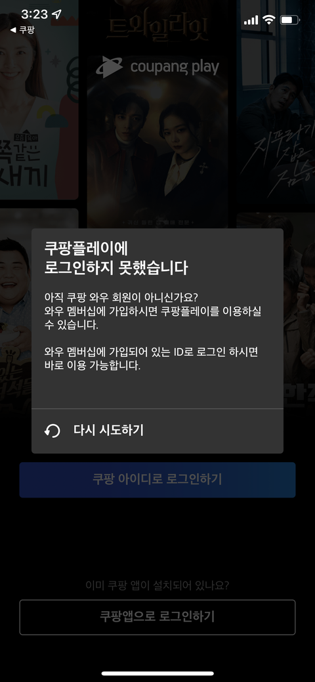Return to 쿠팡 app via back arrow
The height and width of the screenshot is (682, 315).
[x=22, y=30]
